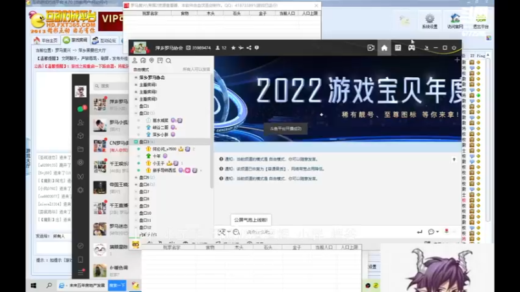The image size is (520, 292).
Task: Click the 自由模式 mode label
Action: [141, 69]
